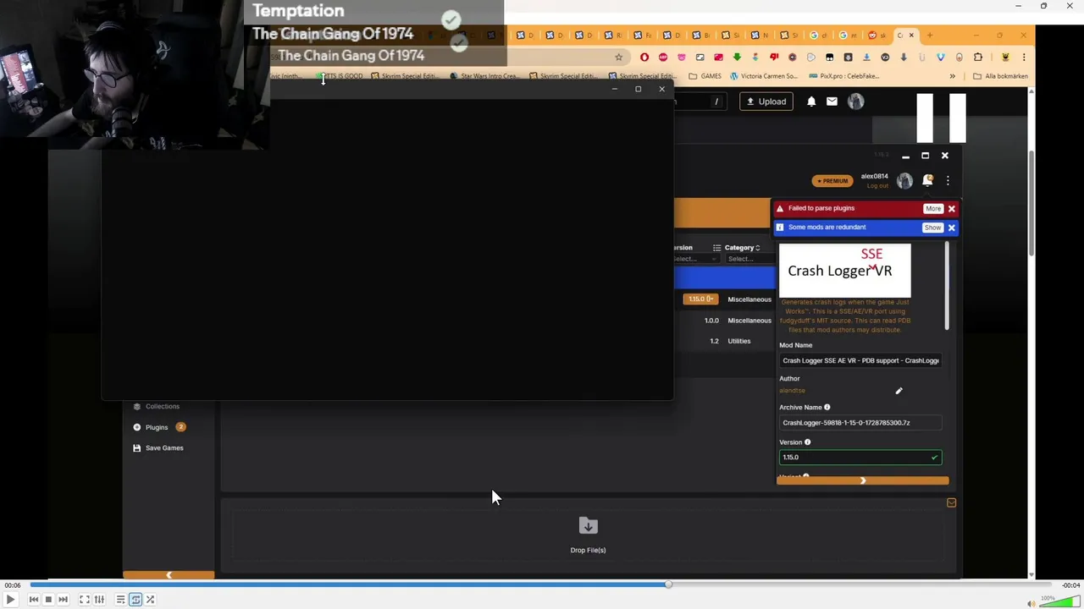Toggle loop playback mode
Viewport: 1084px width, 609px height.
[x=135, y=599]
